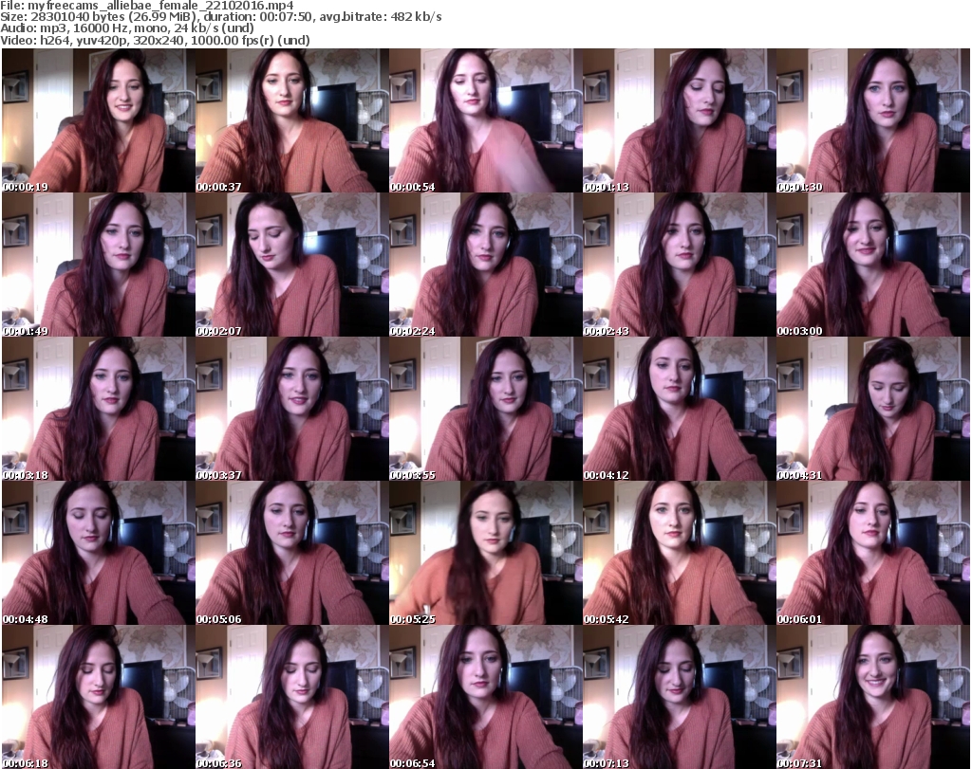Viewport: 972px width, 769px height.
Task: Select the thumbnail stamped 00:05:42
Action: click(679, 553)
